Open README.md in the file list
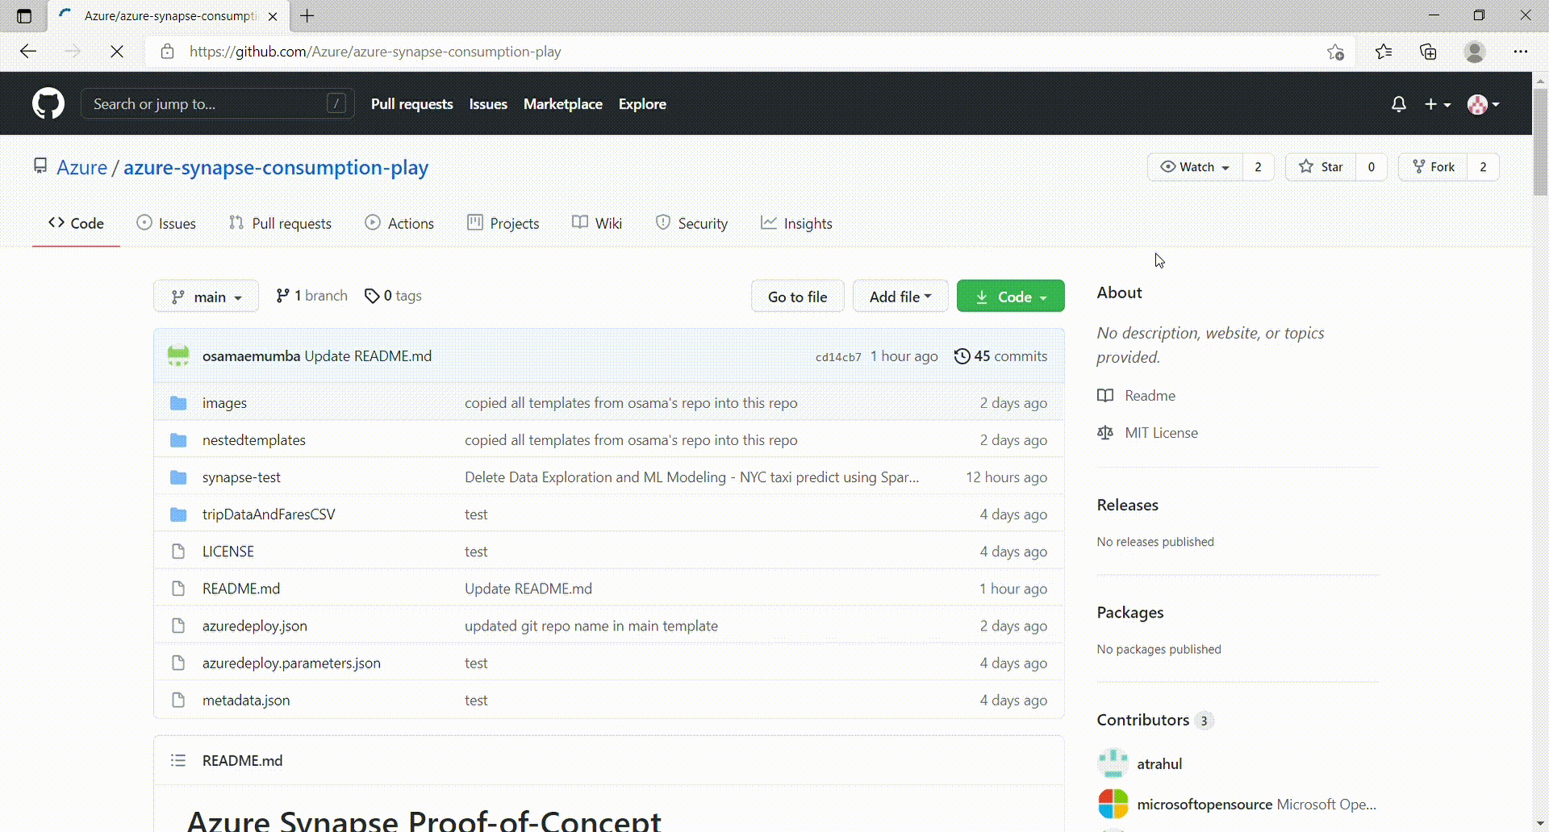The width and height of the screenshot is (1549, 832). 241,589
